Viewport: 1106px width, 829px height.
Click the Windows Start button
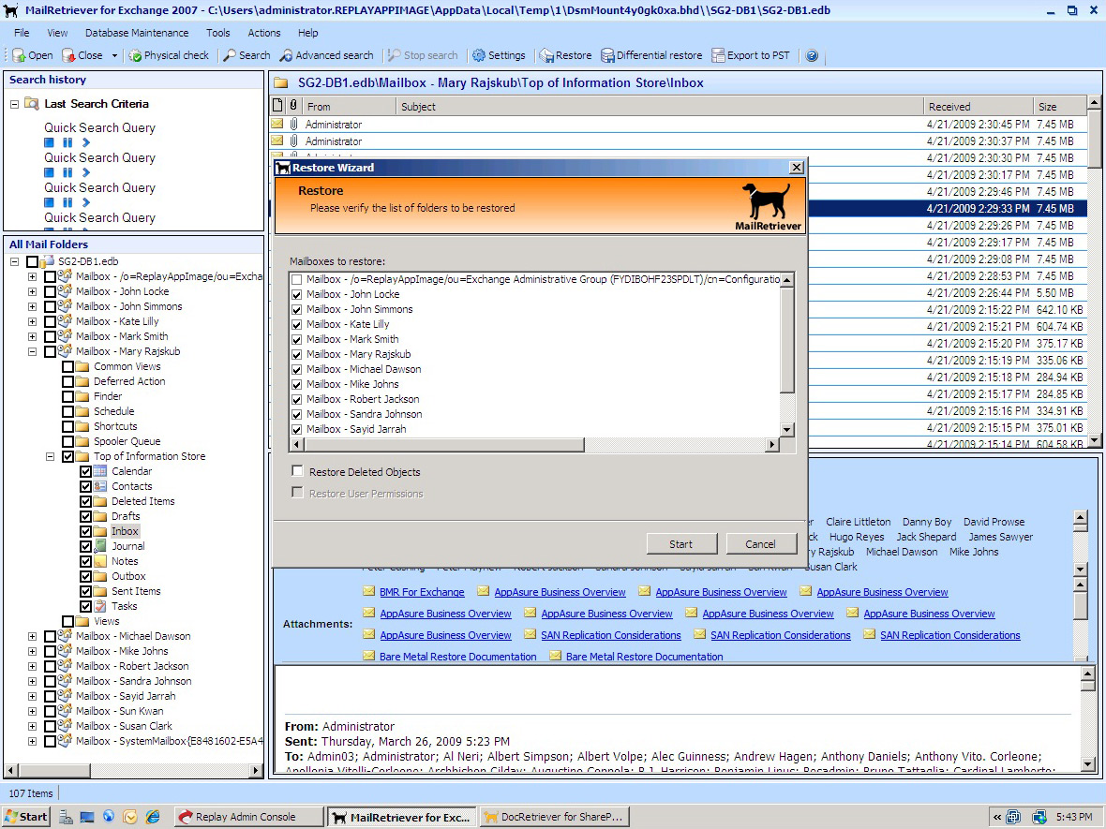point(26,816)
